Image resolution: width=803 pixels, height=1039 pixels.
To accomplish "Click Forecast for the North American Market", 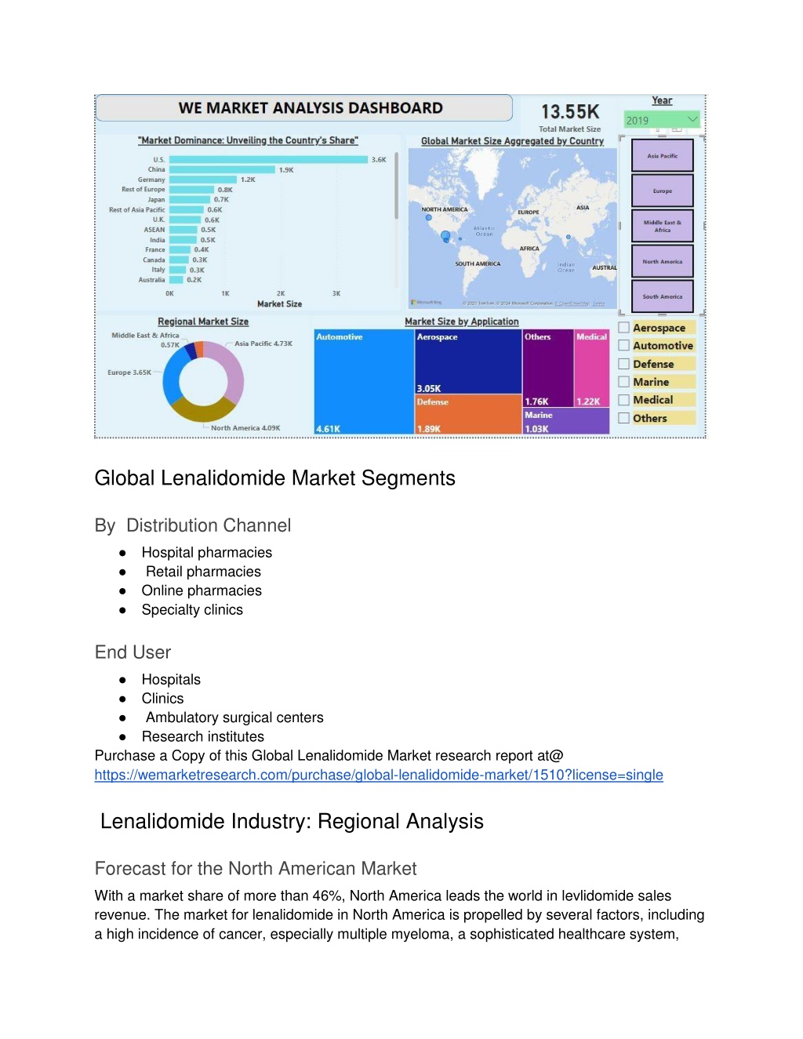I will point(256,869).
